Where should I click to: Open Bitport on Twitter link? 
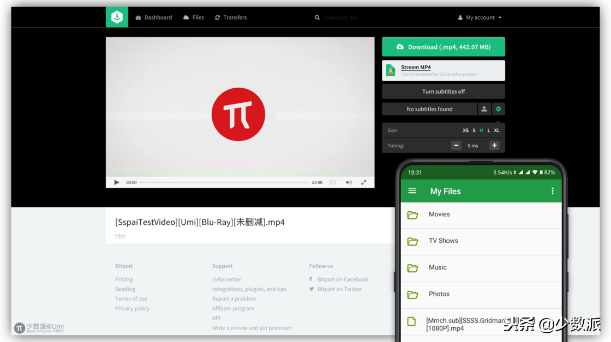[x=339, y=289]
